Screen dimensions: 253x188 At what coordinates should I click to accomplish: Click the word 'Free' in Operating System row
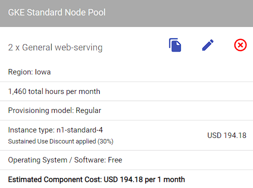115,160
